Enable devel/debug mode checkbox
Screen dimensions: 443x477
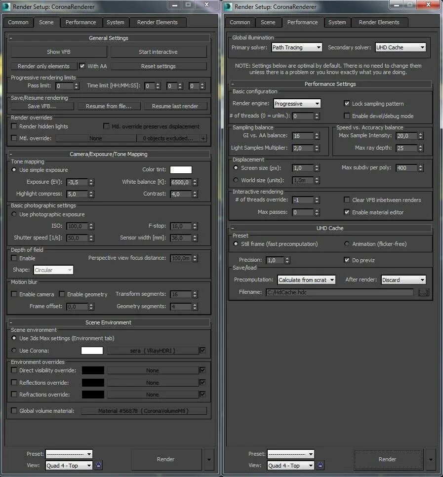[347, 116]
